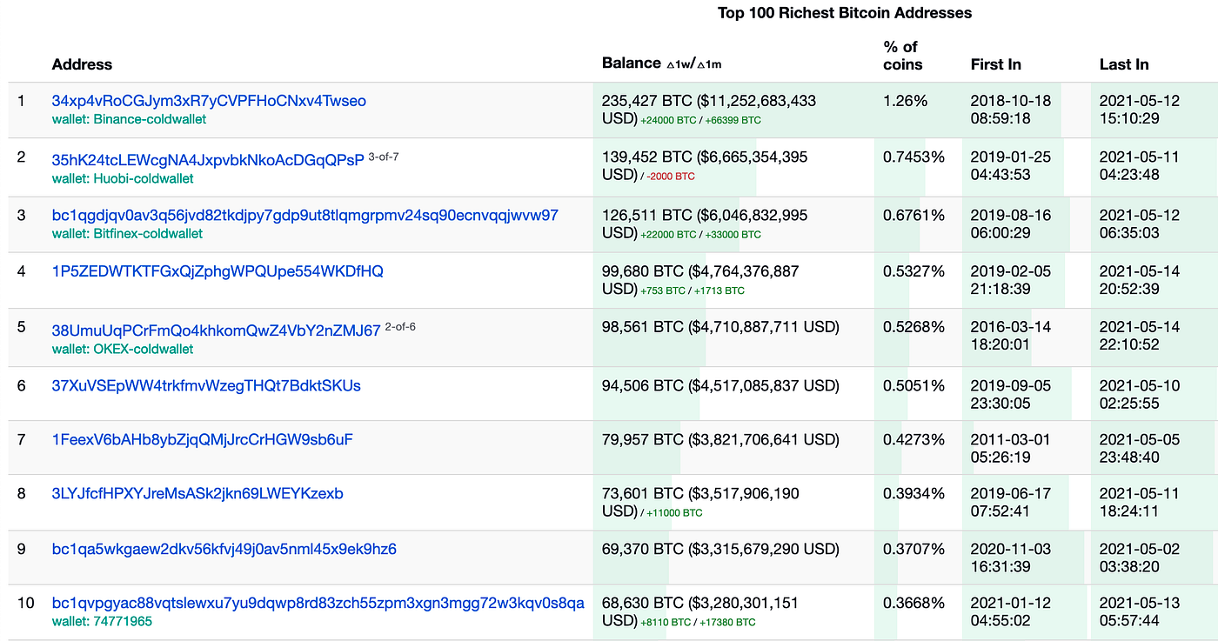Click the Last In column header
1218x641 pixels.
(x=1124, y=64)
